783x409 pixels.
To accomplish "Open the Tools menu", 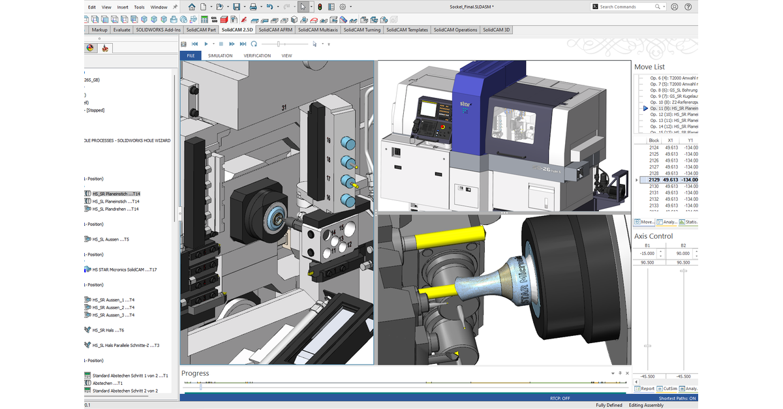I will [140, 7].
